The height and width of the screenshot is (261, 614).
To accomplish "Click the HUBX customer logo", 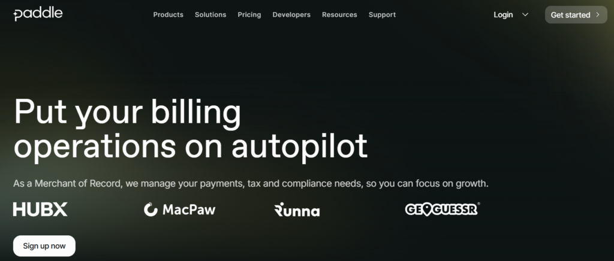I will 40,210.
